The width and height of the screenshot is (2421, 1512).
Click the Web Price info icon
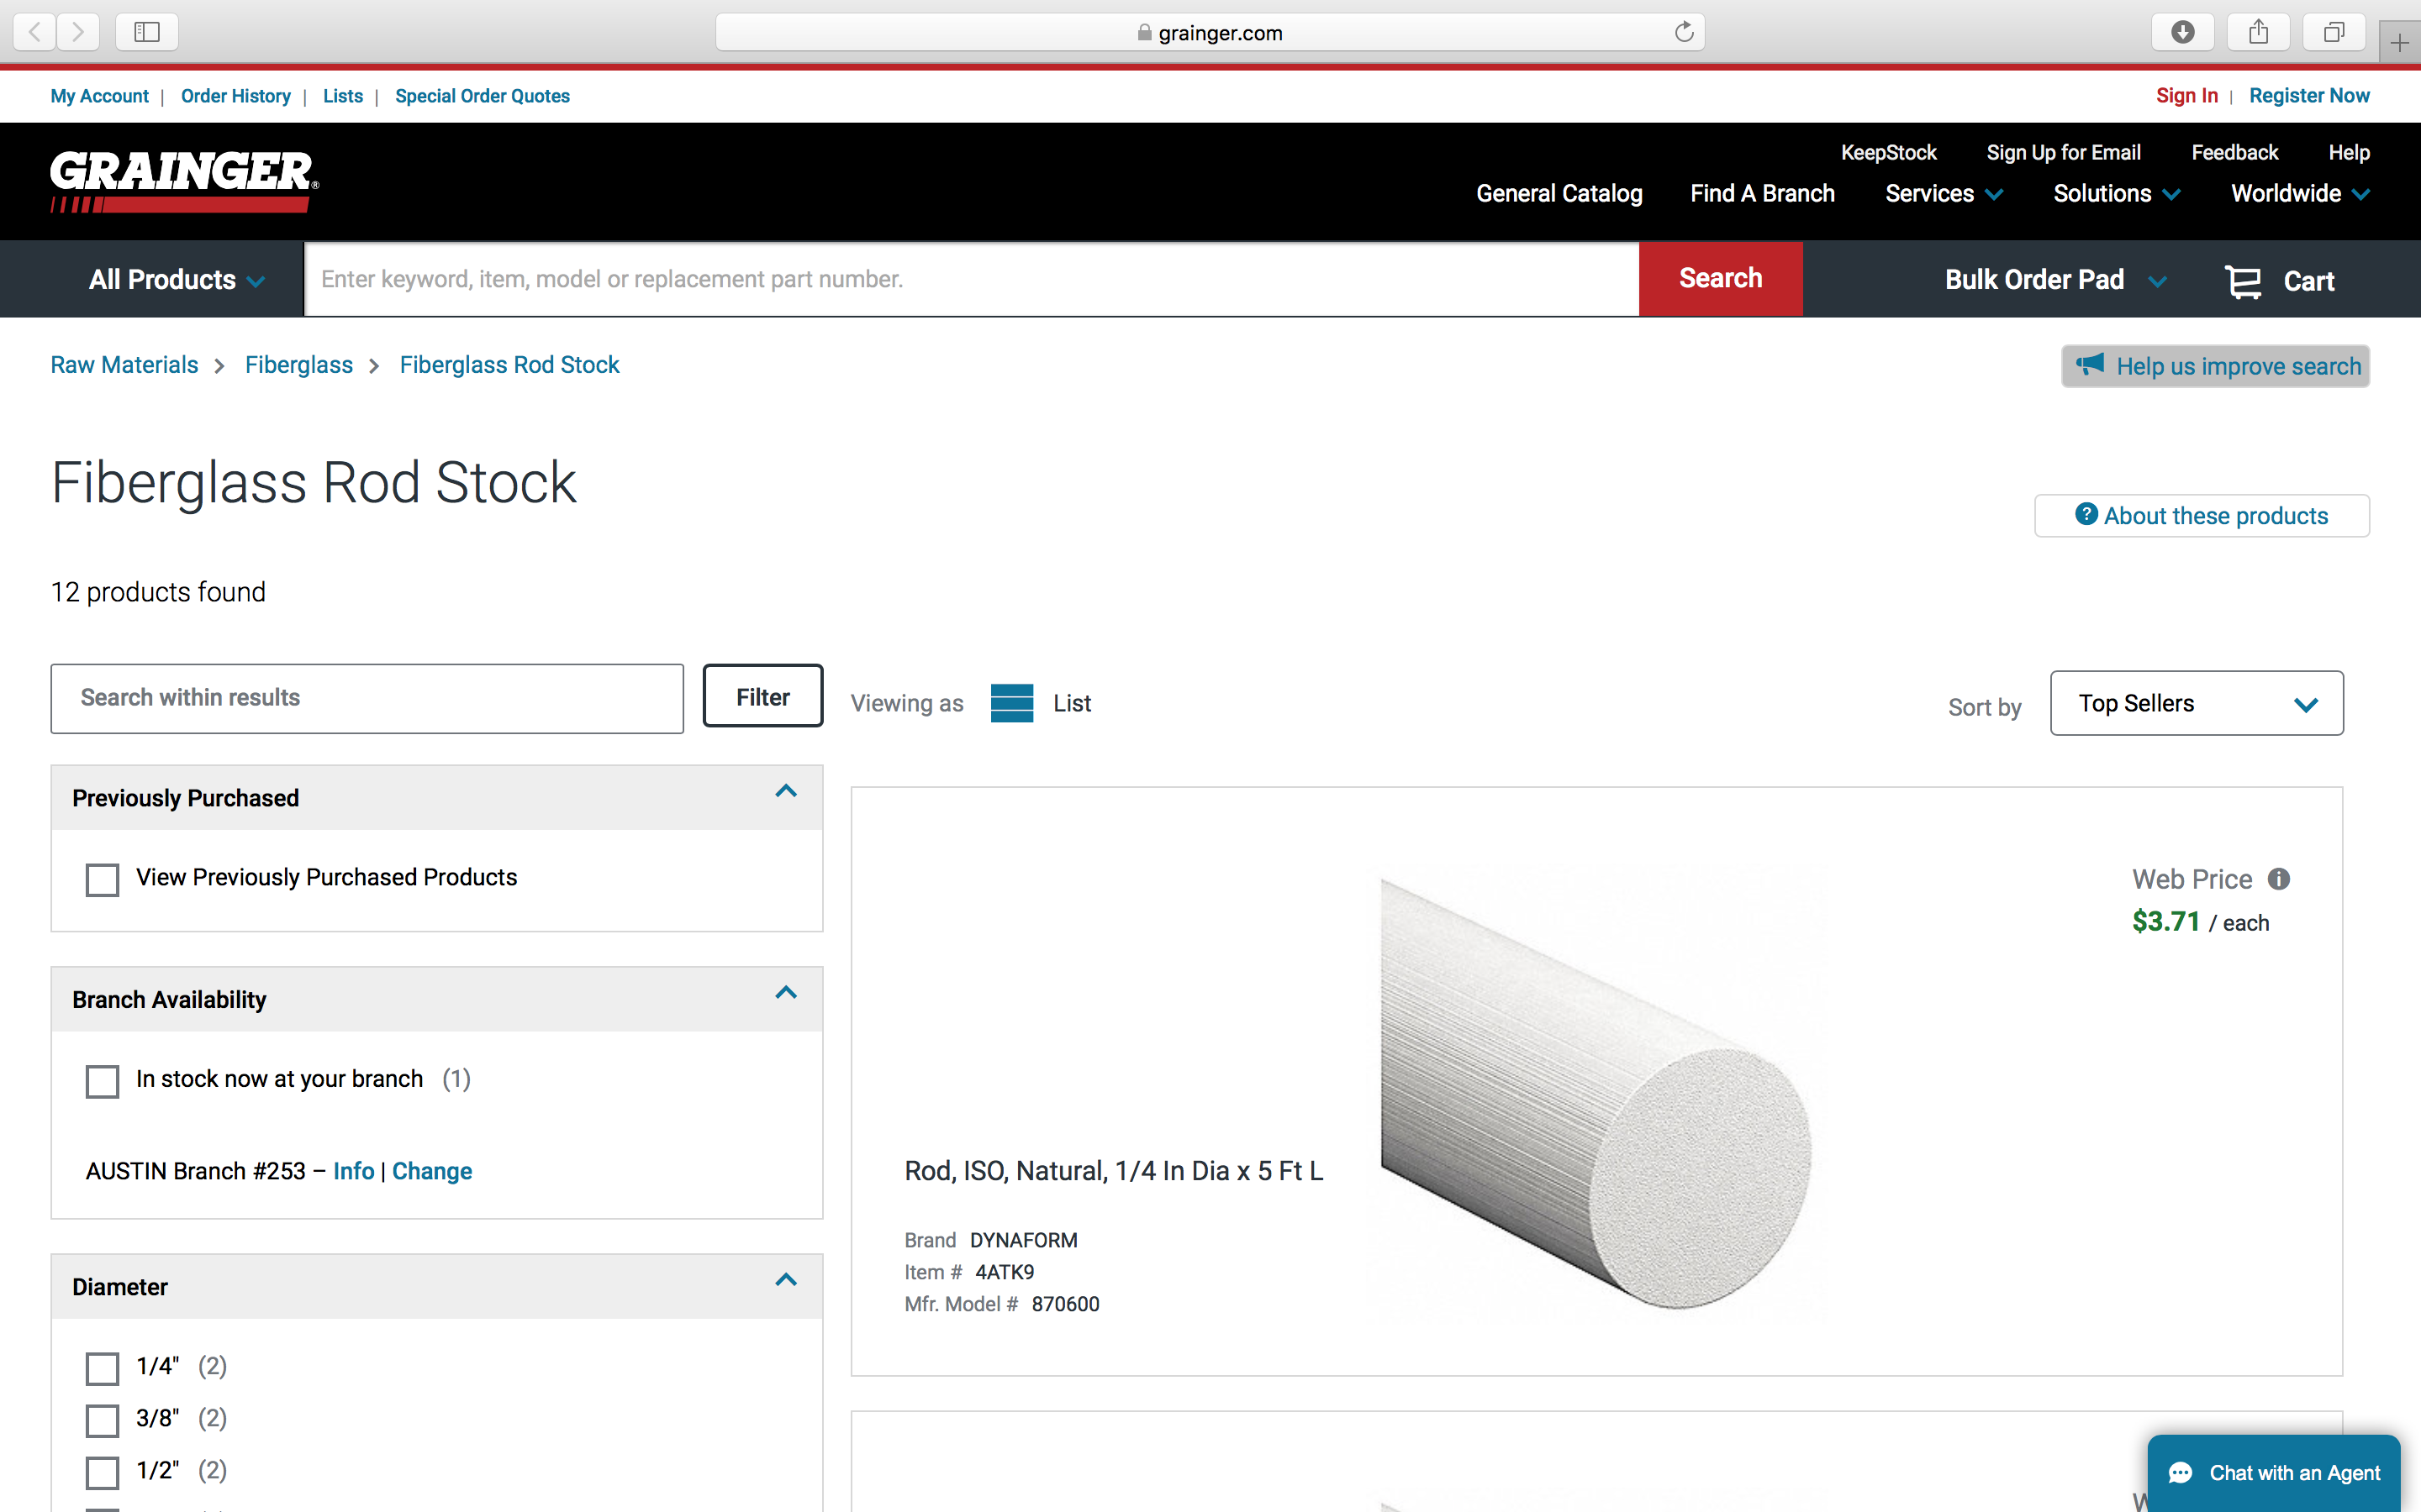(2279, 879)
